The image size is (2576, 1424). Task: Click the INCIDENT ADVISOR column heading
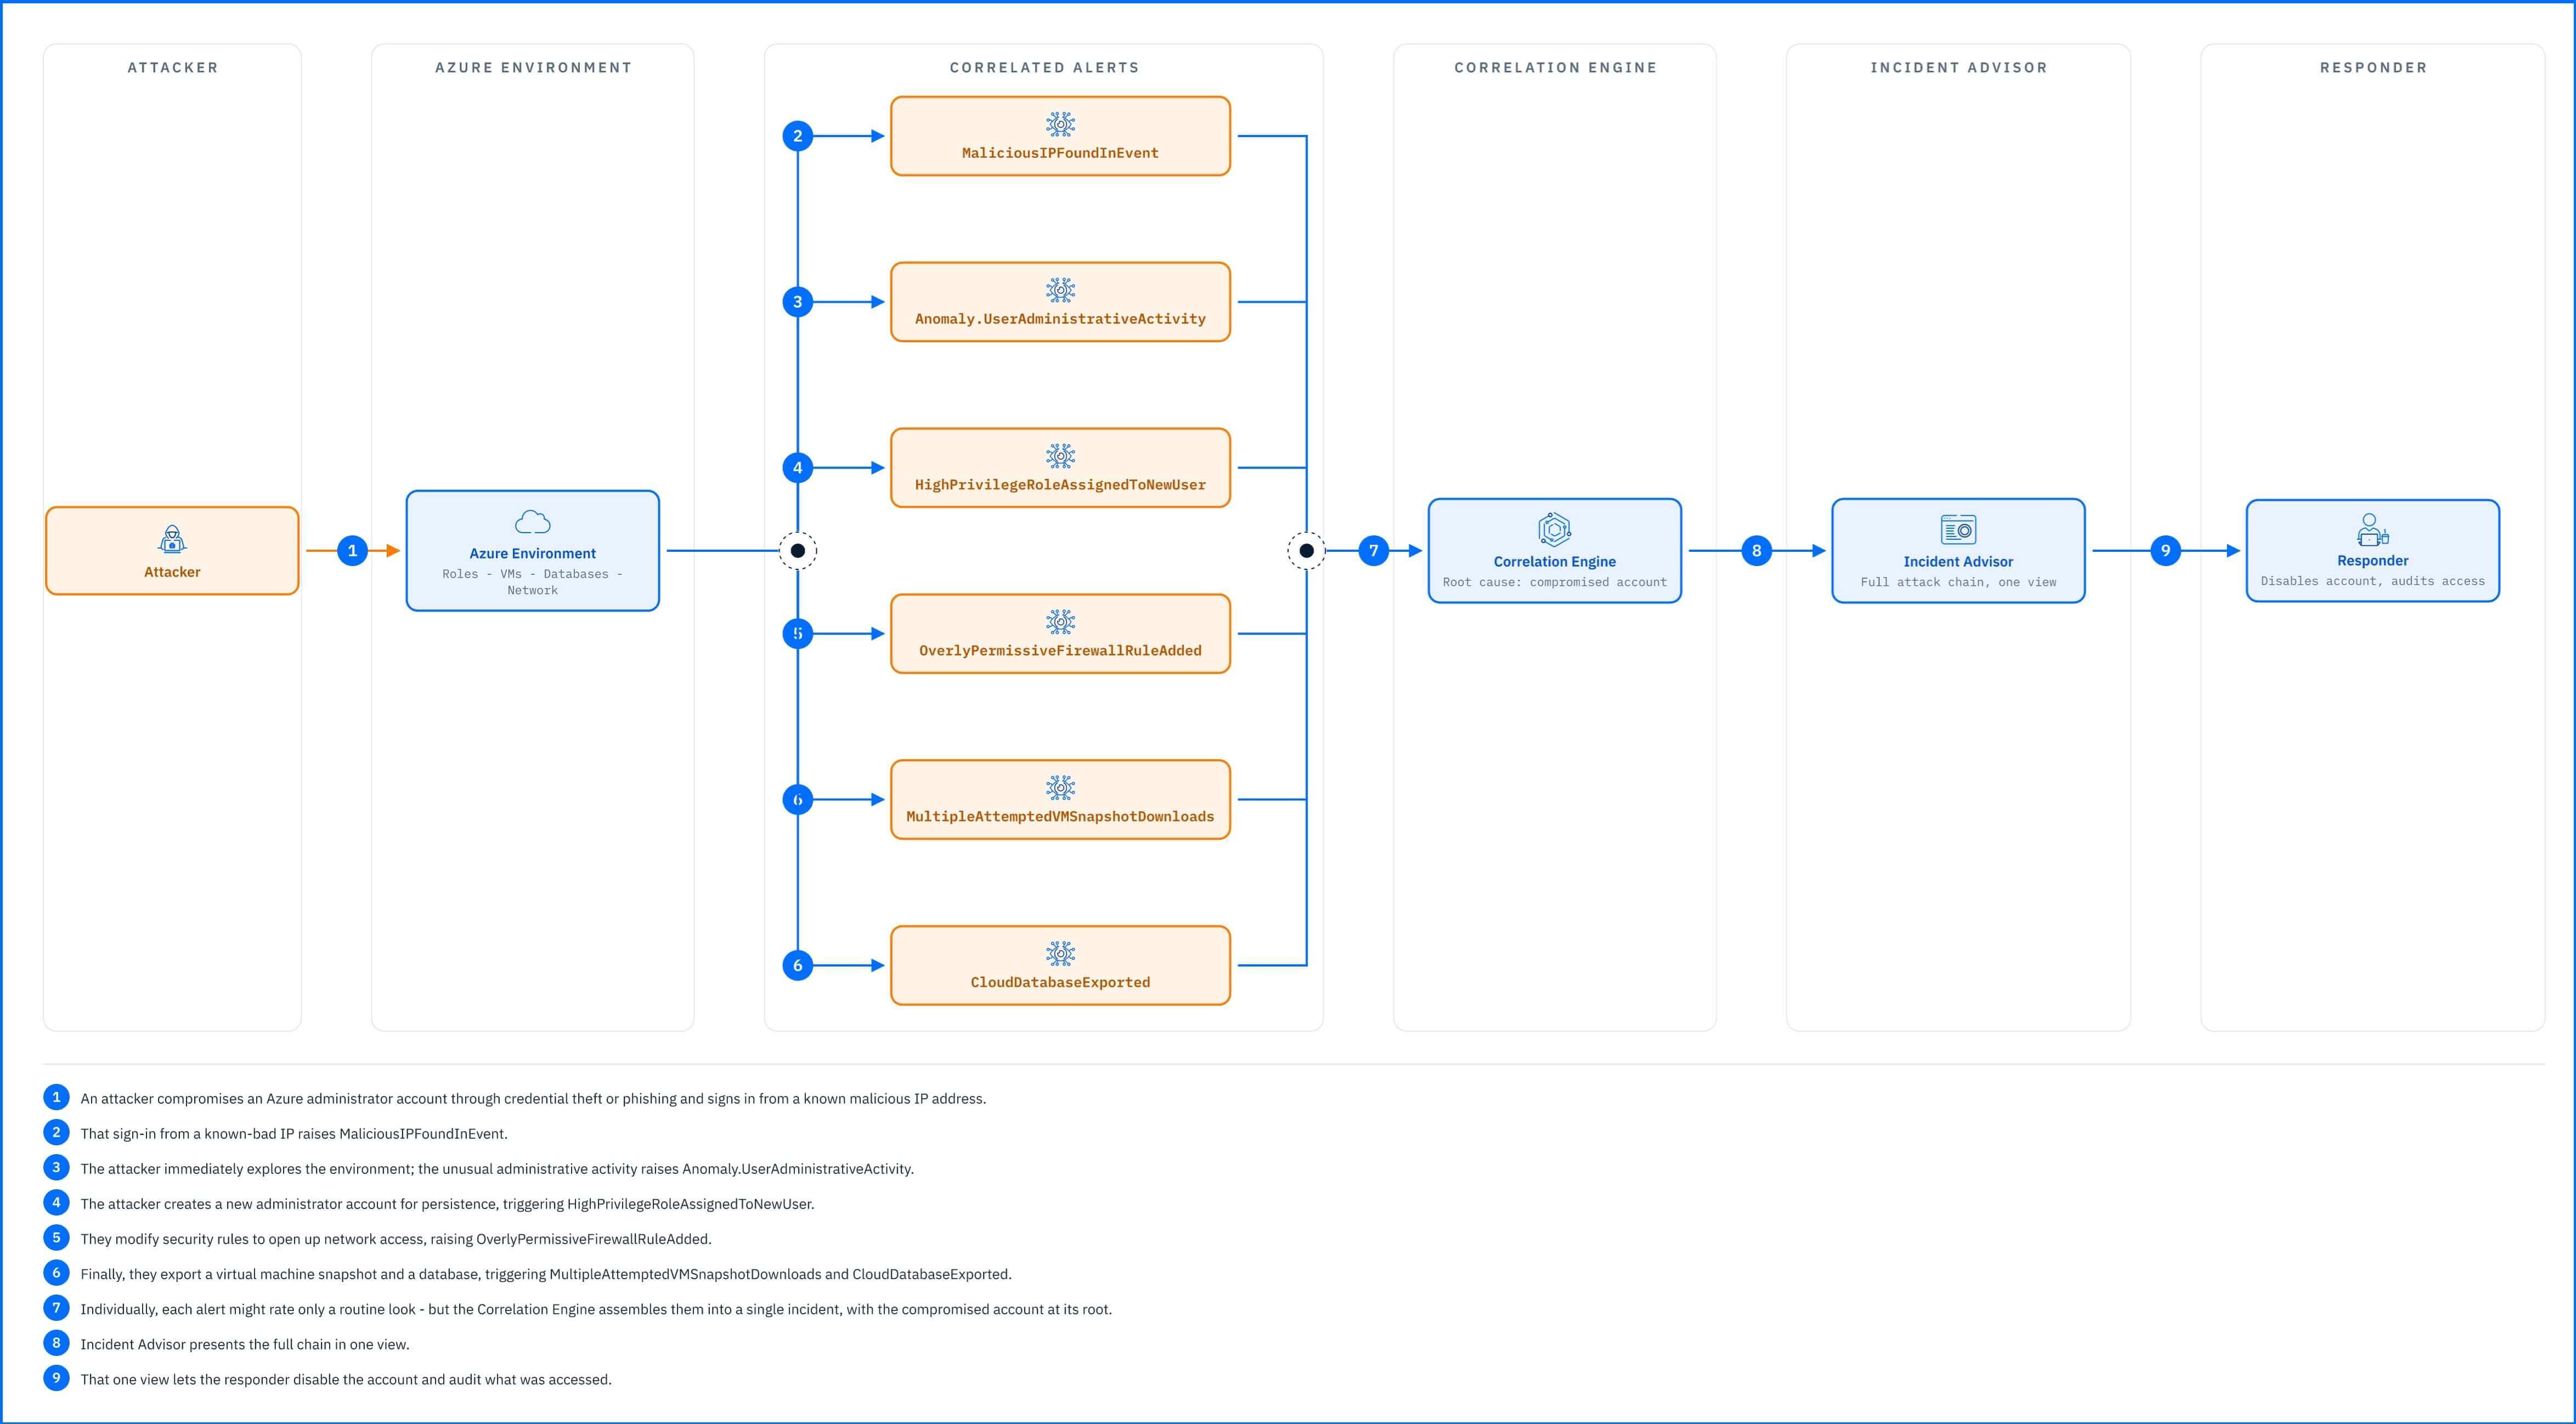1958,68
